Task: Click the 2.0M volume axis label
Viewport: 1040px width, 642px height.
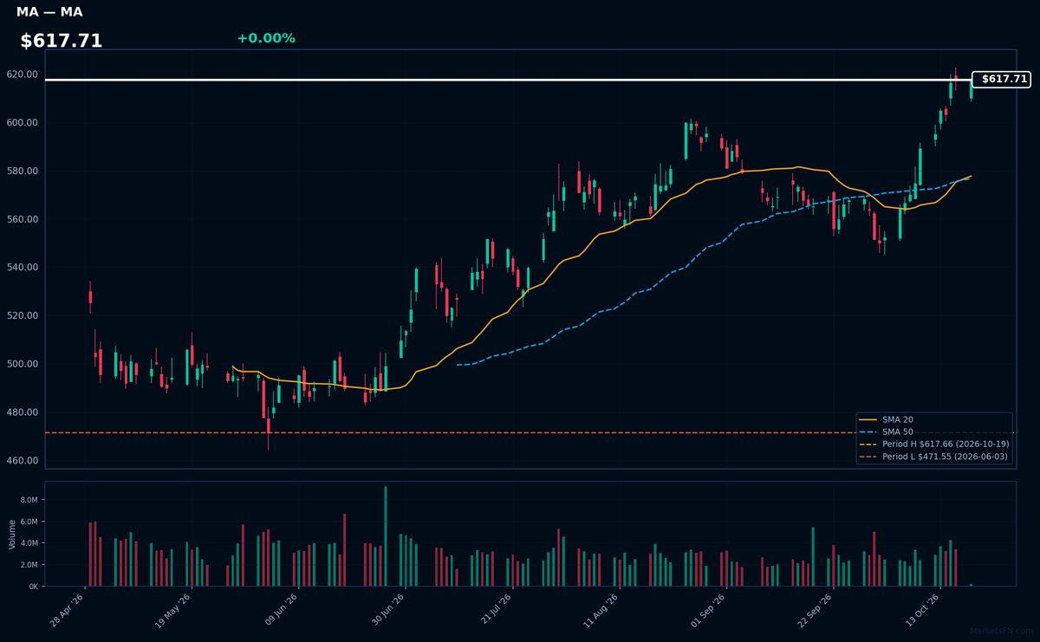Action: (29, 565)
